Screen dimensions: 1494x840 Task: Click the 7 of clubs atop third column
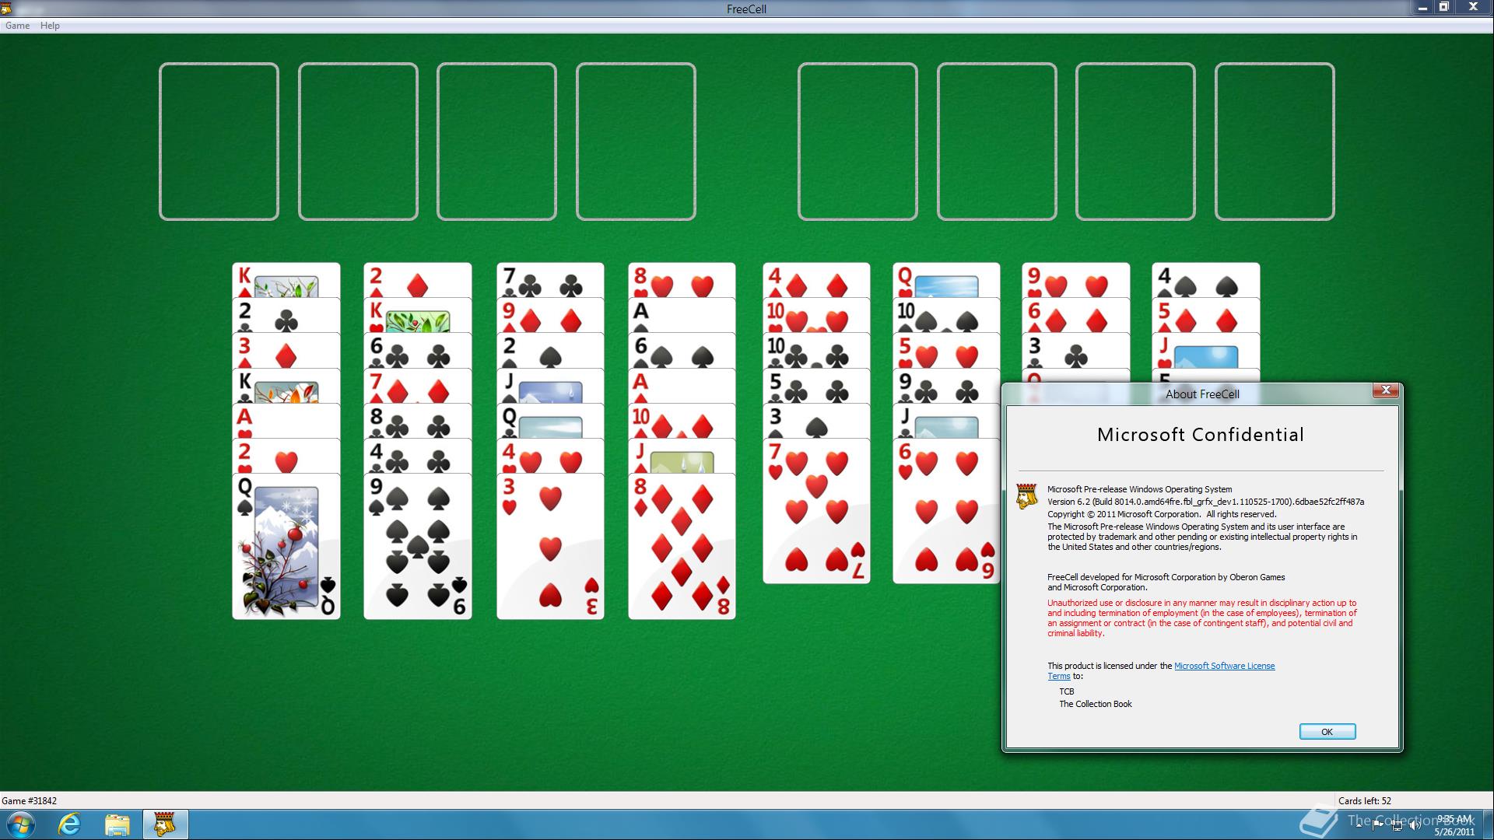(x=550, y=280)
